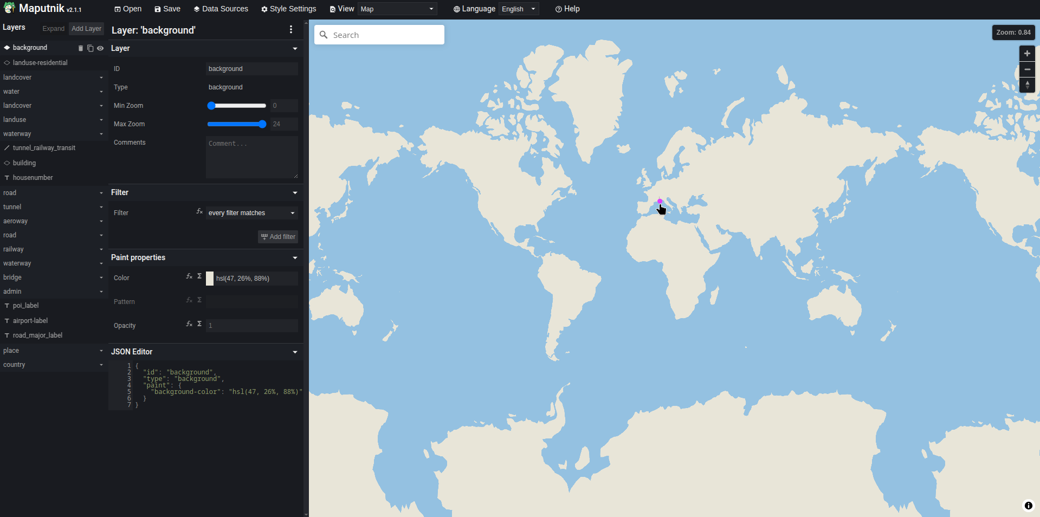Viewport: 1040px width, 517px height.
Task: Click inside the Comments text area
Action: click(x=251, y=157)
